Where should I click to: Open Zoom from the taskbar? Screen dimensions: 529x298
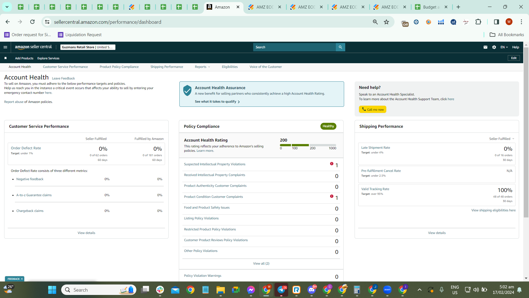387,290
